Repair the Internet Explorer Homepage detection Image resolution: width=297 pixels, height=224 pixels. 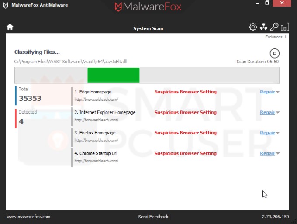(x=267, y=112)
